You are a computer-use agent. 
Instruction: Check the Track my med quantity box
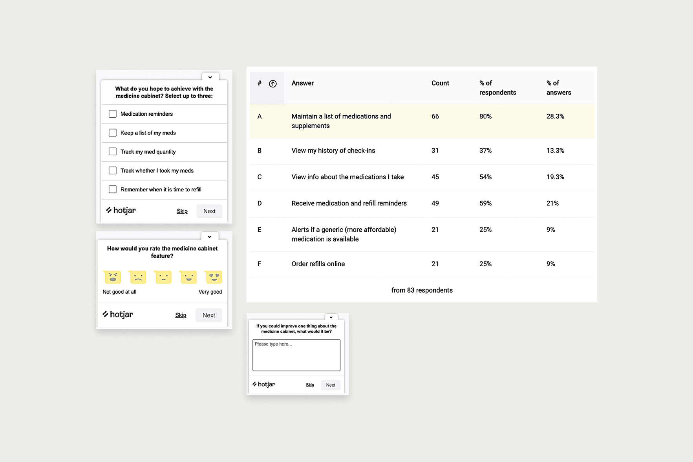(113, 151)
